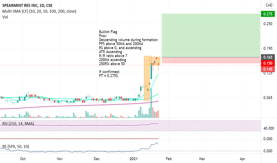Click the 0.000 value in RS pane

[268, 151]
